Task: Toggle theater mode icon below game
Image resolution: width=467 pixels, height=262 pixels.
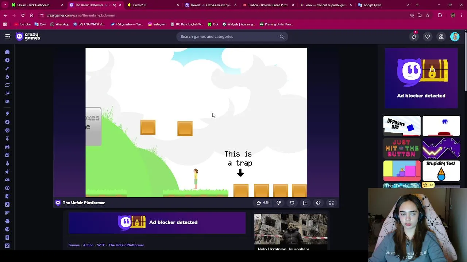Action: tap(318, 203)
